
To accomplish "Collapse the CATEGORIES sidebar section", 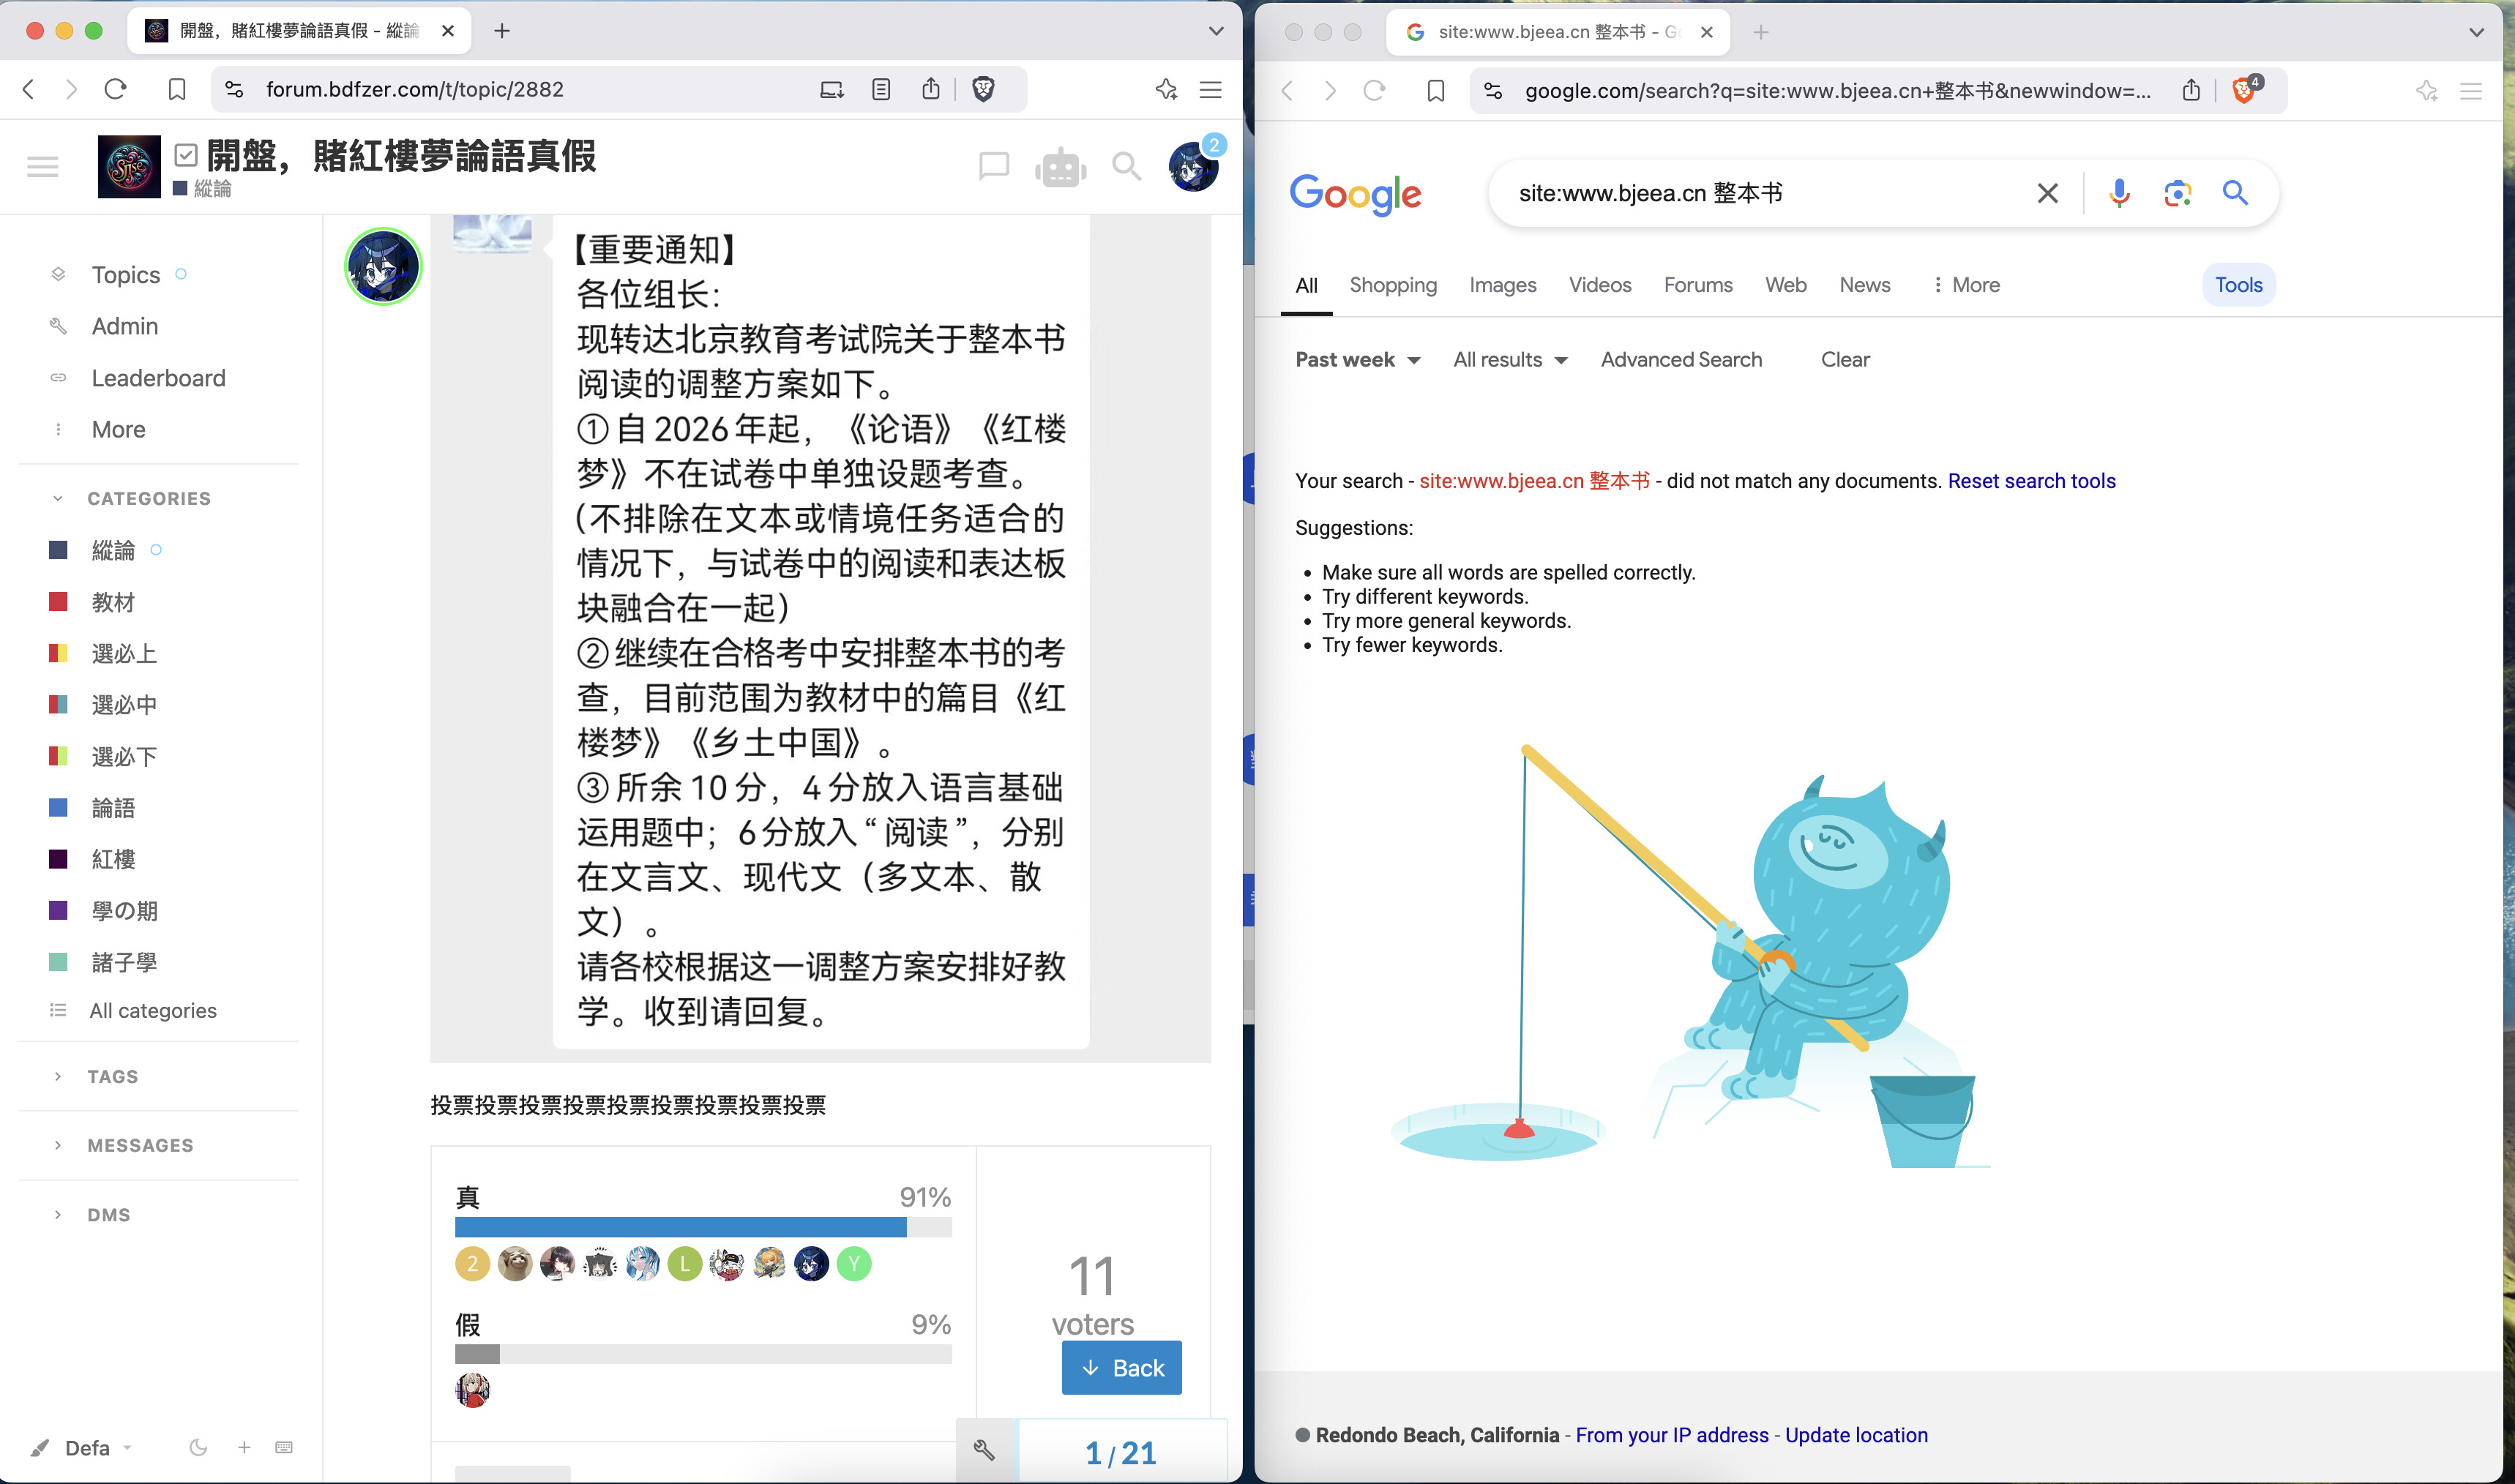I will point(148,498).
